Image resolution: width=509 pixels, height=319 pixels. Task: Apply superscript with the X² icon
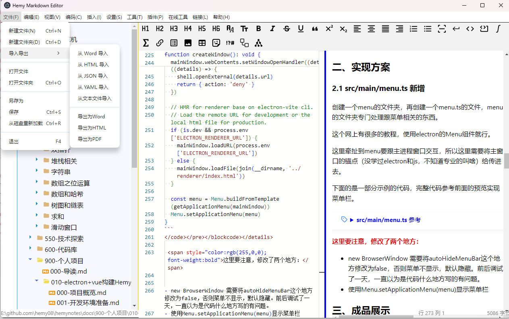329,29
